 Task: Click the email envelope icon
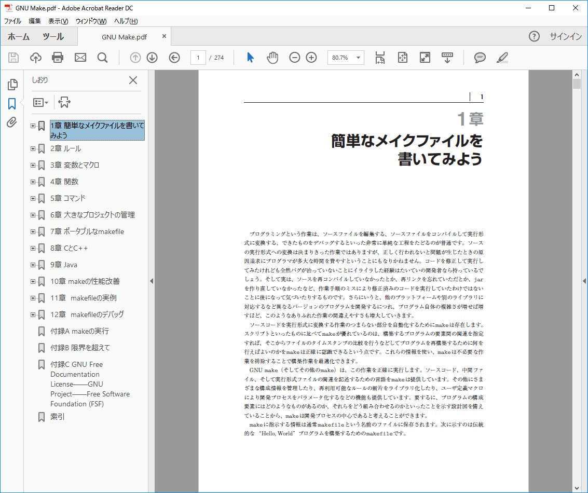80,58
